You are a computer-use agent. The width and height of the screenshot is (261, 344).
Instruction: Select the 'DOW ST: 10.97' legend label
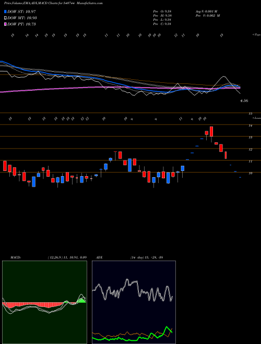pos(21,11)
